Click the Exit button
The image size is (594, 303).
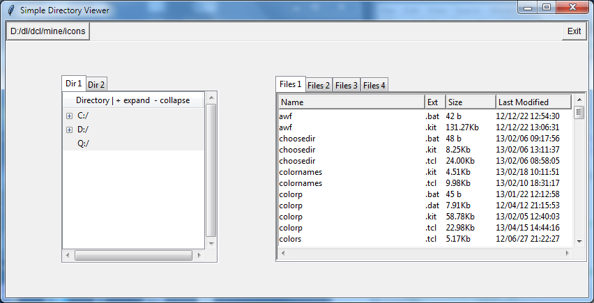574,31
